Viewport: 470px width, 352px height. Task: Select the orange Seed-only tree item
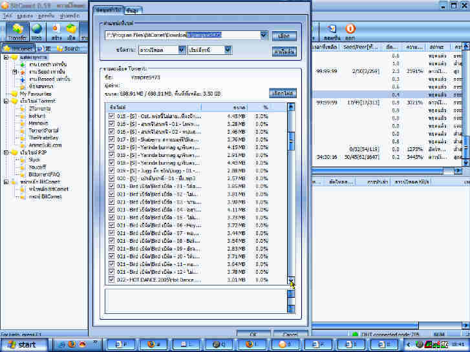43,72
